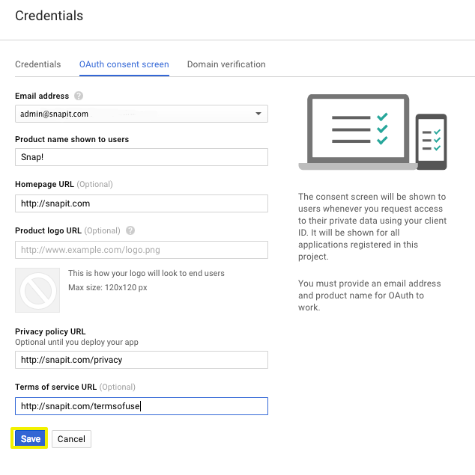Click the Privacy policy URL input field

[x=142, y=360]
